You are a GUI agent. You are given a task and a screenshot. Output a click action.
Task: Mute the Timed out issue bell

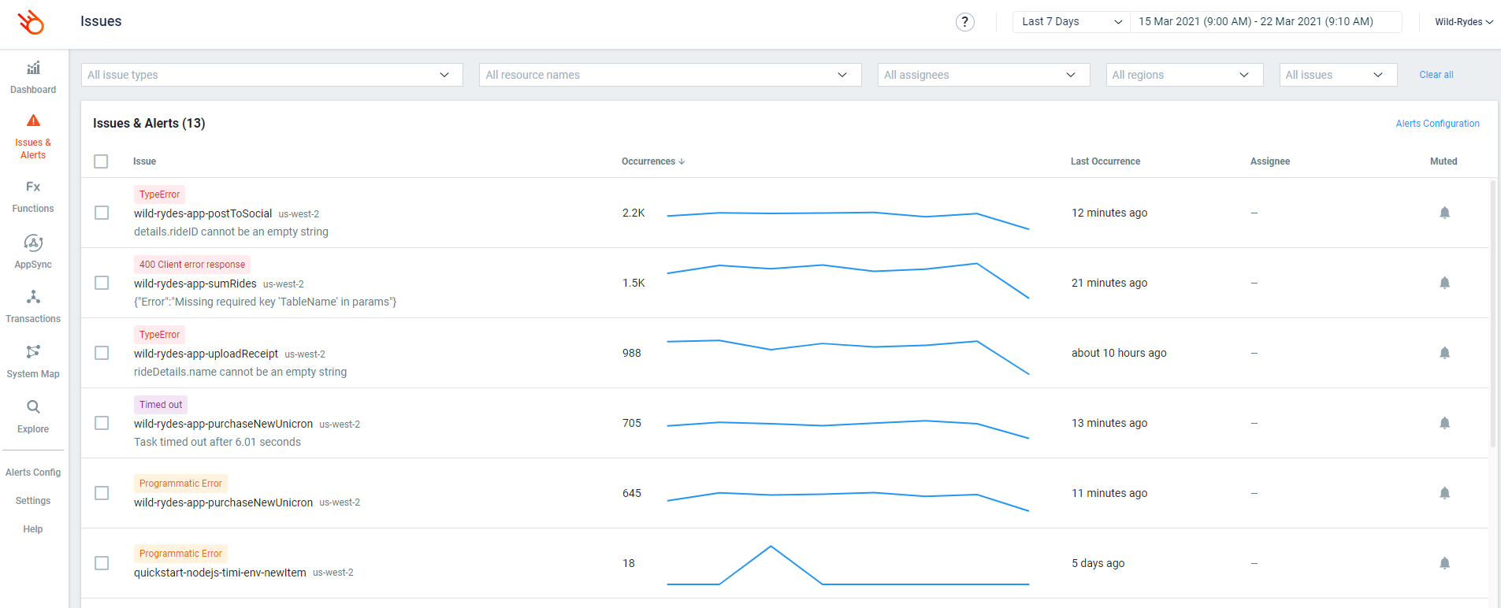coord(1444,423)
